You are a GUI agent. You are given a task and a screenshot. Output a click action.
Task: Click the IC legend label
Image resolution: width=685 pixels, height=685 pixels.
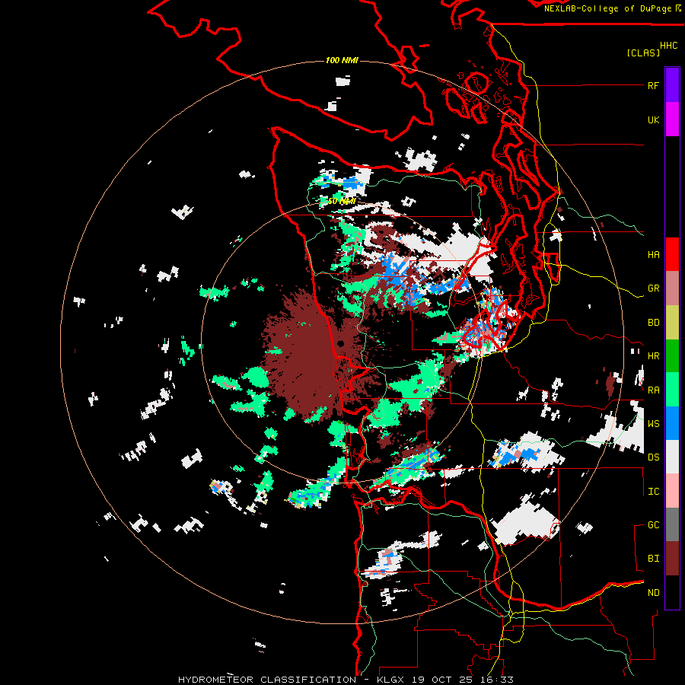653,492
